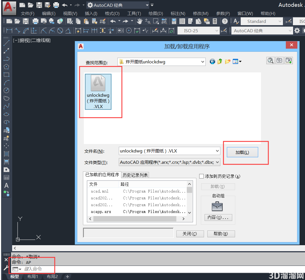Image resolution: width=305 pixels, height=280 pixels.
Task: Click the Print icon in quick access bar
Action: pyautogui.click(x=56, y=5)
